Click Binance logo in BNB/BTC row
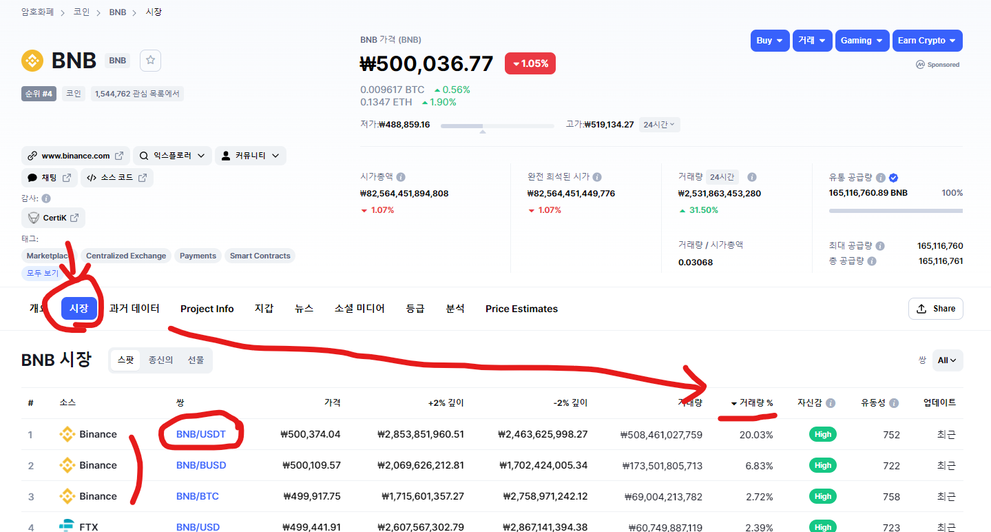991x532 pixels. [x=67, y=496]
